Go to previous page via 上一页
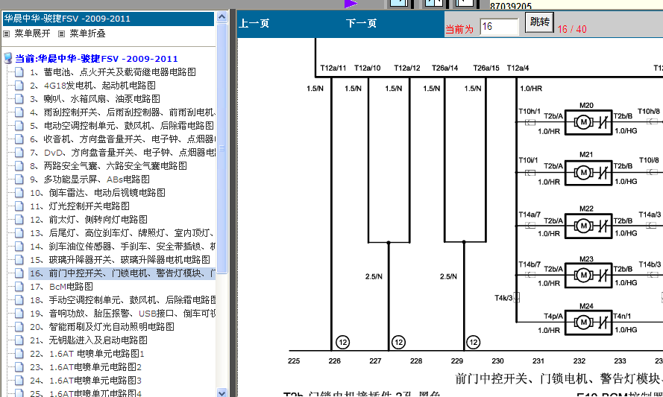663x397 pixels. (254, 23)
